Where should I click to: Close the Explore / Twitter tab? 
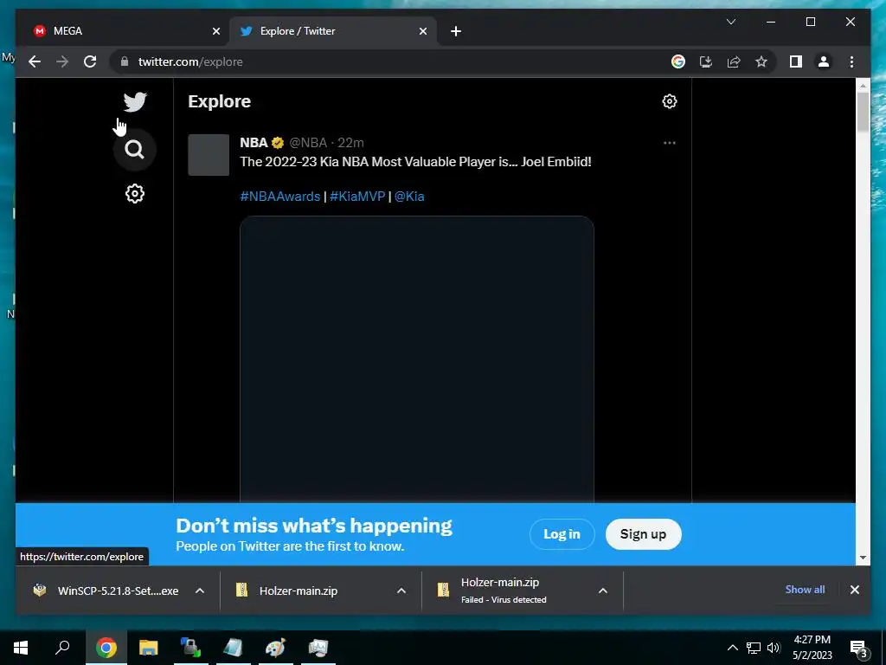point(422,32)
